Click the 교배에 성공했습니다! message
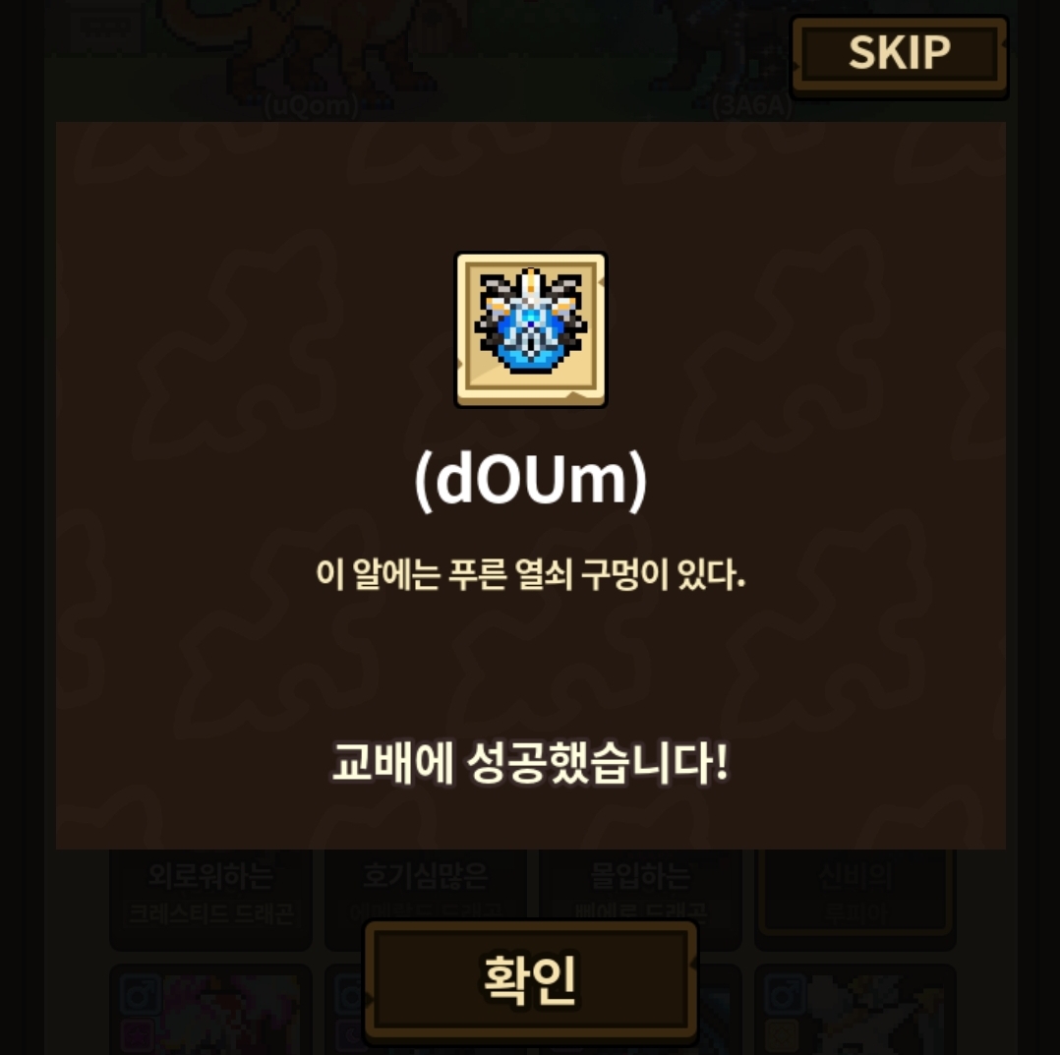 pos(531,762)
